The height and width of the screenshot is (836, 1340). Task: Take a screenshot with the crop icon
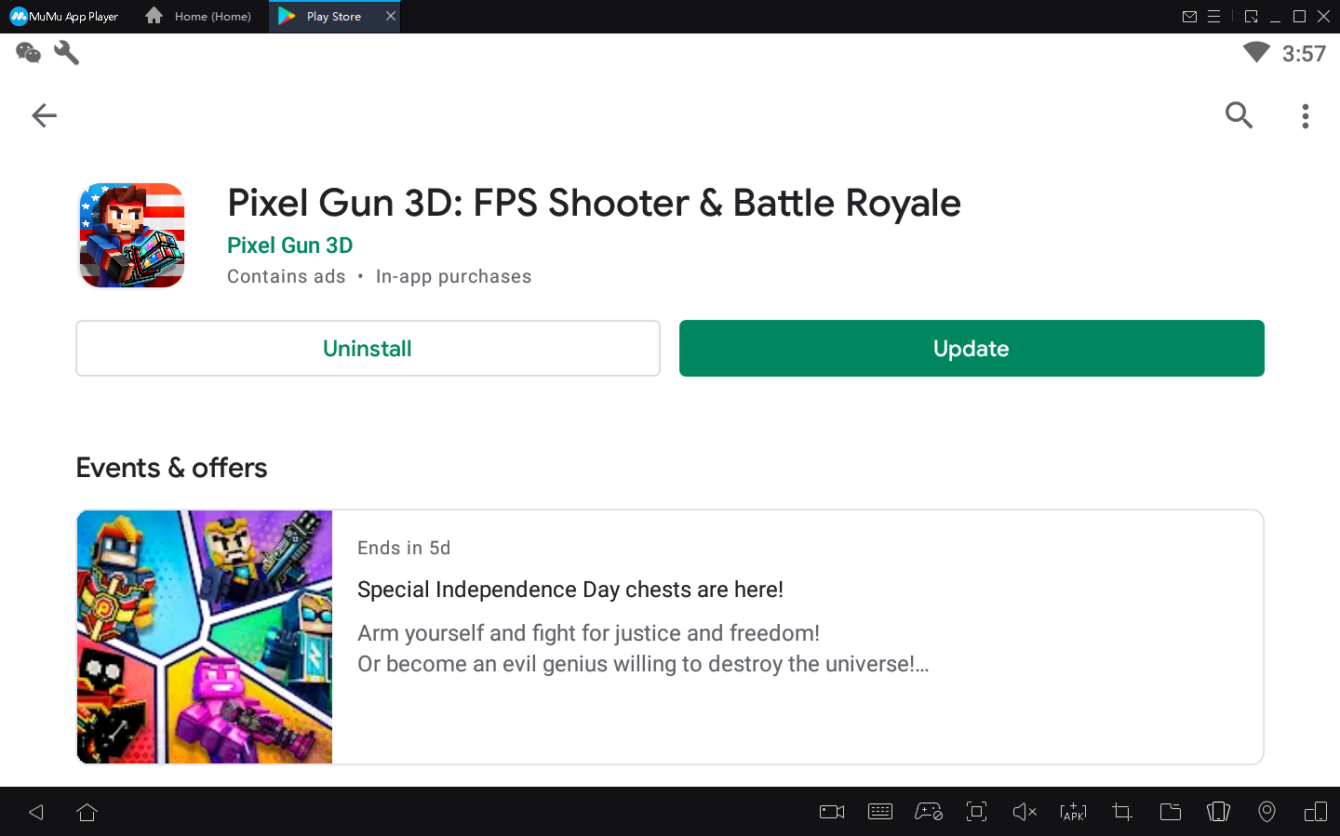tap(1122, 812)
